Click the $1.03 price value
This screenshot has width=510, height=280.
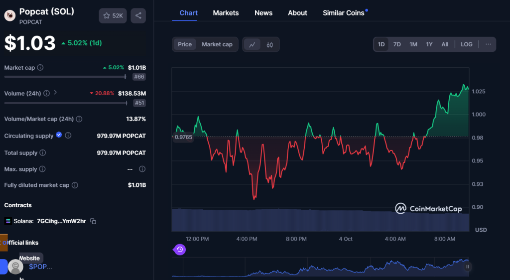click(x=30, y=43)
